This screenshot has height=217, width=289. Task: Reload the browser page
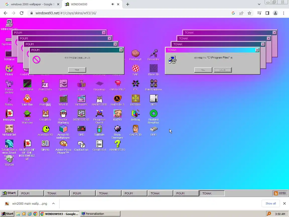click(22, 13)
